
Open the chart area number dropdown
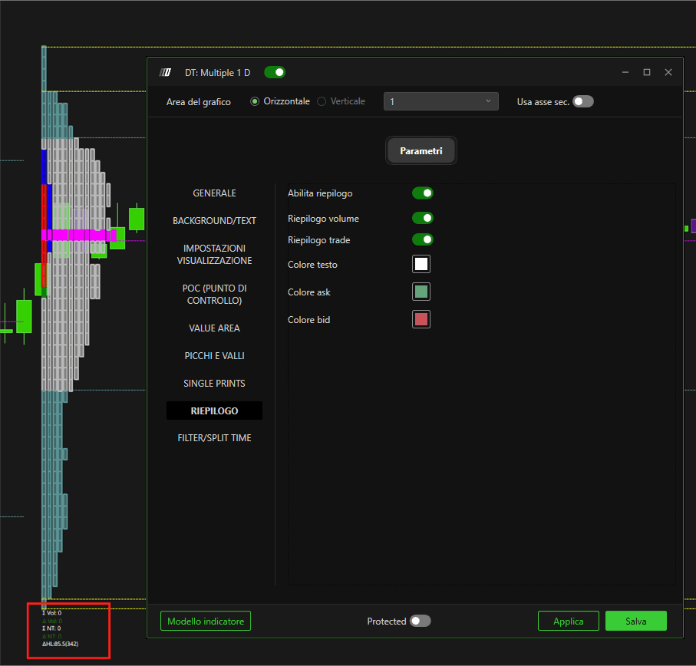440,101
